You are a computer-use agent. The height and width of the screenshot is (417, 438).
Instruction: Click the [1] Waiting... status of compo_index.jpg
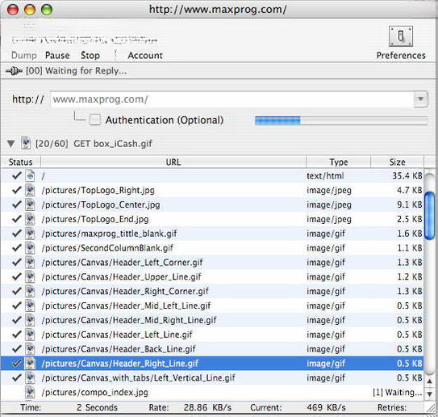(397, 392)
